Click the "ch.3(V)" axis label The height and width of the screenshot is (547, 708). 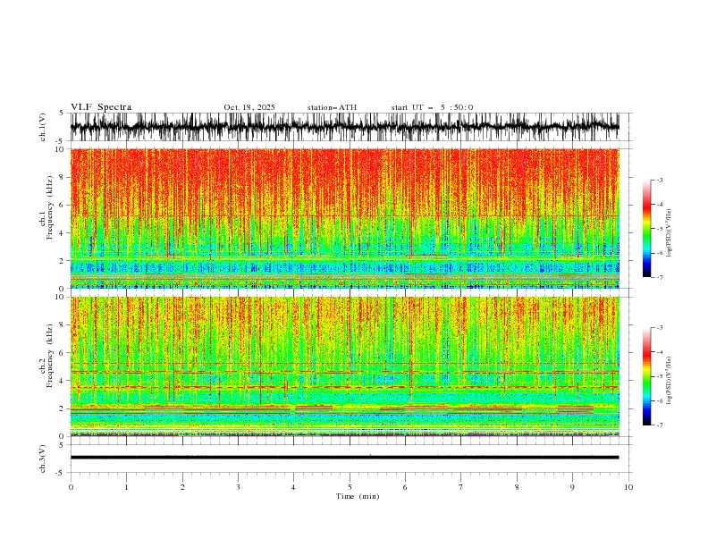pos(43,459)
